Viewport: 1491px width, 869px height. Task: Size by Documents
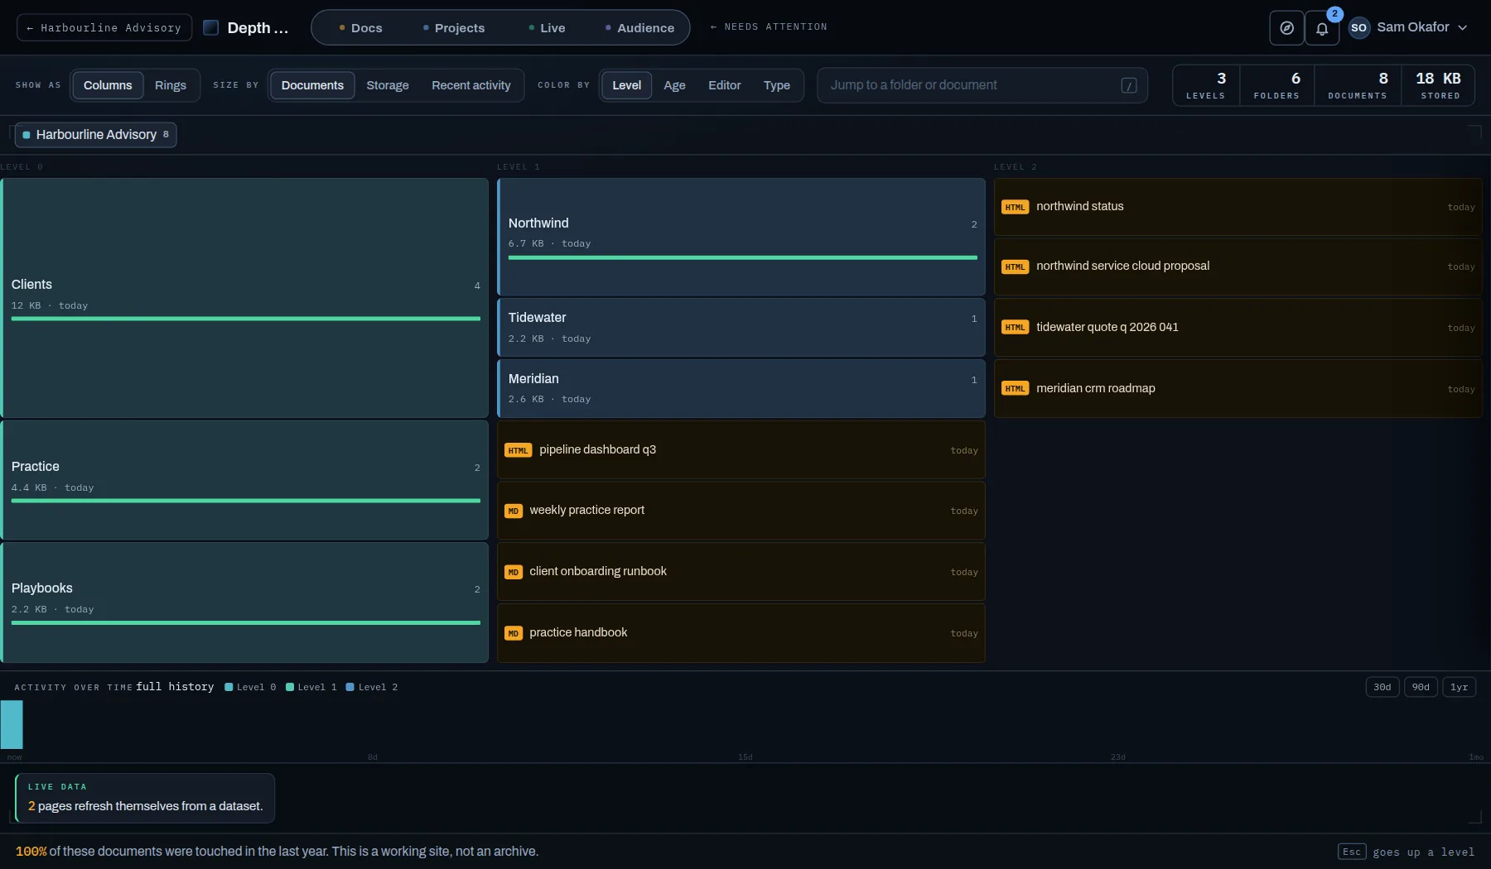(x=312, y=85)
